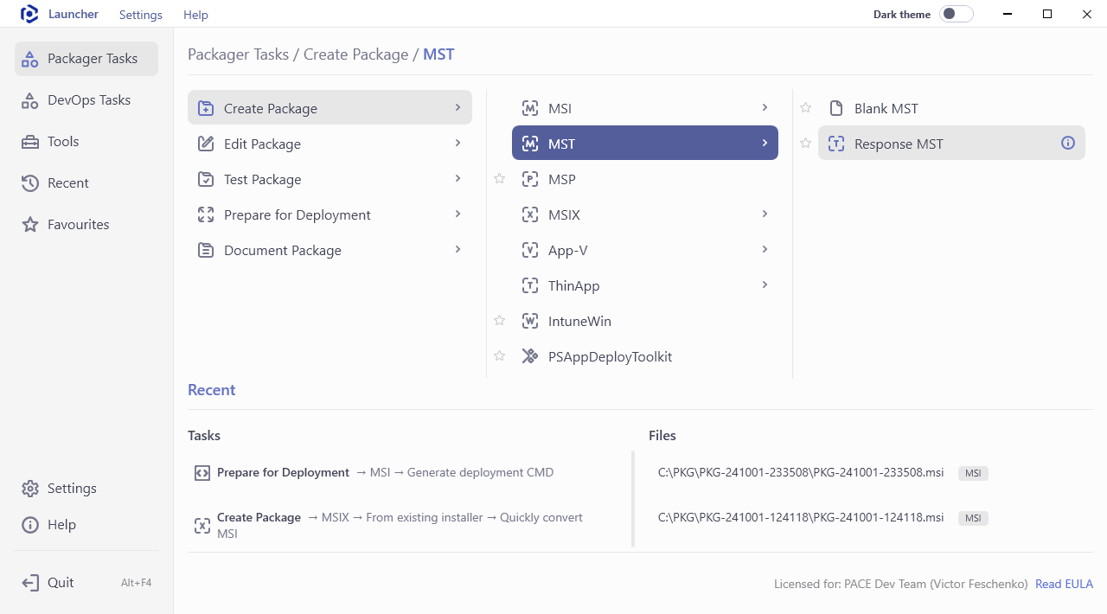Viewport: 1107px width, 614px height.
Task: Click the Recent section heading
Action: click(x=211, y=390)
